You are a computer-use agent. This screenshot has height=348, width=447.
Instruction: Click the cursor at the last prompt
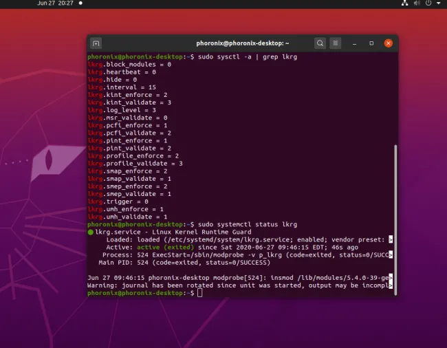[x=199, y=293]
